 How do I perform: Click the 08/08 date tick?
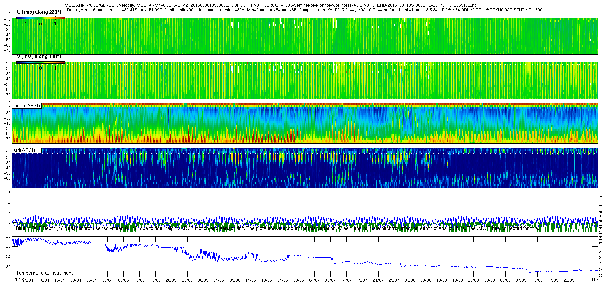point(426,280)
